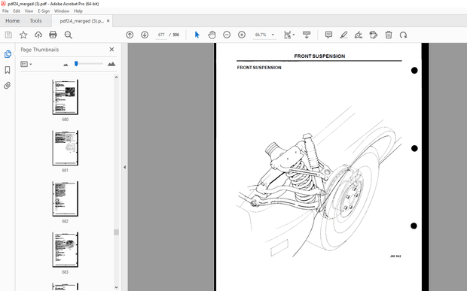Close the pdf24_merged document tab
Viewport: 467px width, 291px height.
(108, 21)
